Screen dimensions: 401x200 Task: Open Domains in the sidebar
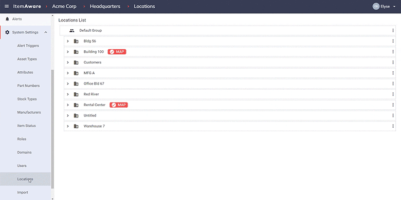point(24,152)
